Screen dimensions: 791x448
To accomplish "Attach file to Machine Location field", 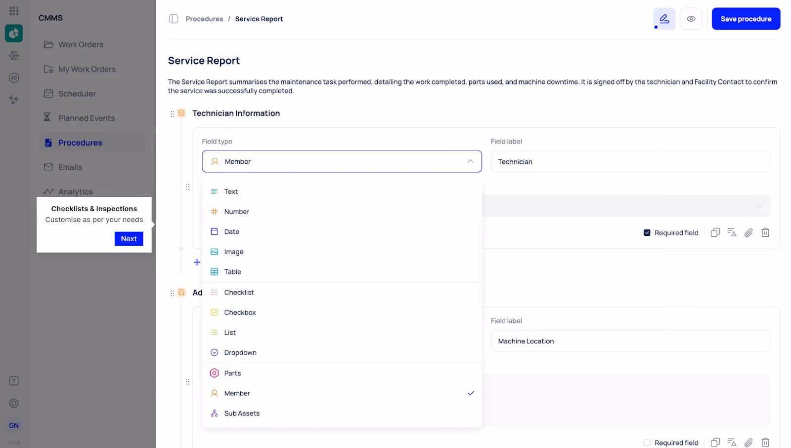I will (x=748, y=443).
